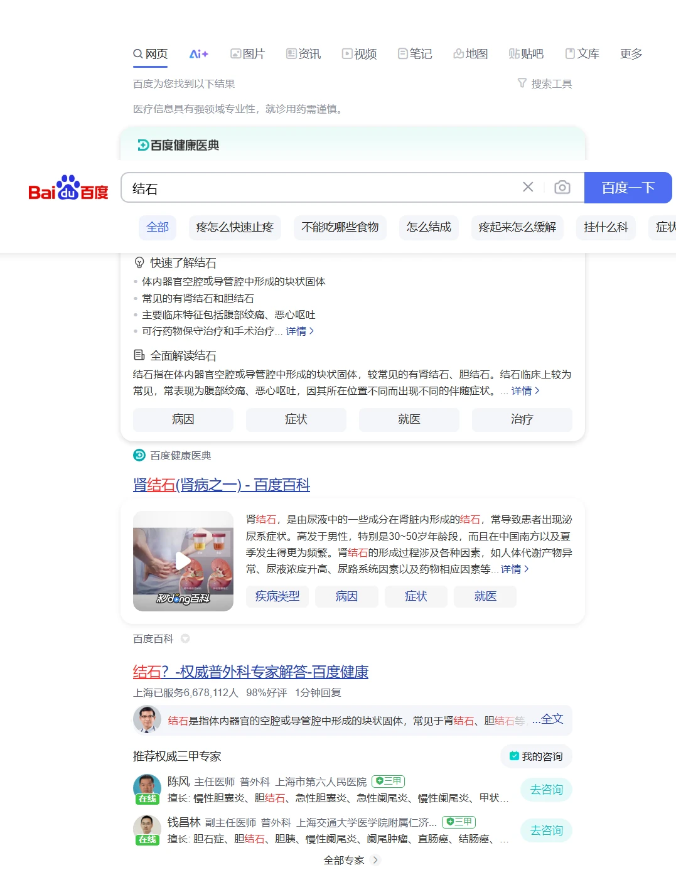Show all experts list

coord(351,860)
